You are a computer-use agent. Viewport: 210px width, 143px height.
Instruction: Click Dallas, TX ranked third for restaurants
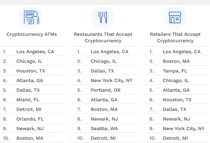click(x=102, y=71)
